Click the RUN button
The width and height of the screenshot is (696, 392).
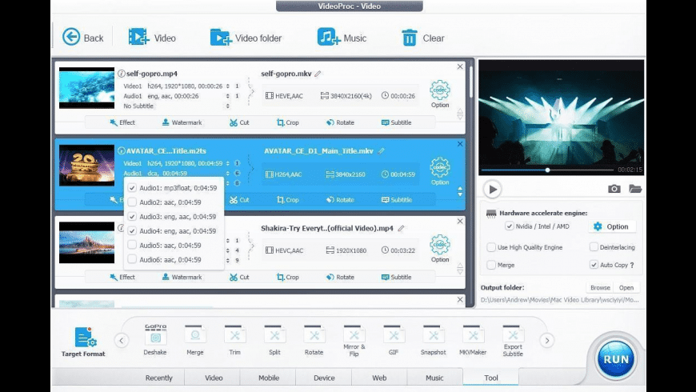[615, 358]
